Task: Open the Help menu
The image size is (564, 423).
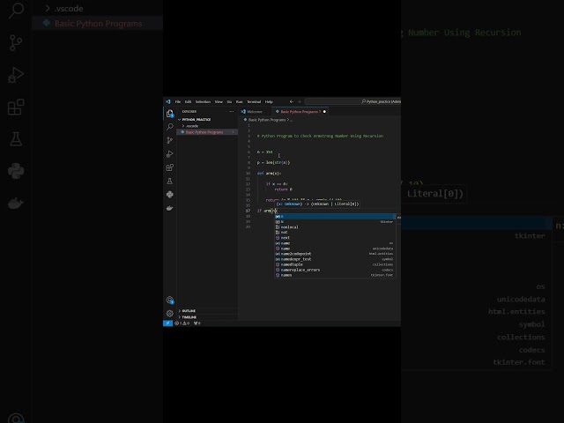Action: coord(269,102)
